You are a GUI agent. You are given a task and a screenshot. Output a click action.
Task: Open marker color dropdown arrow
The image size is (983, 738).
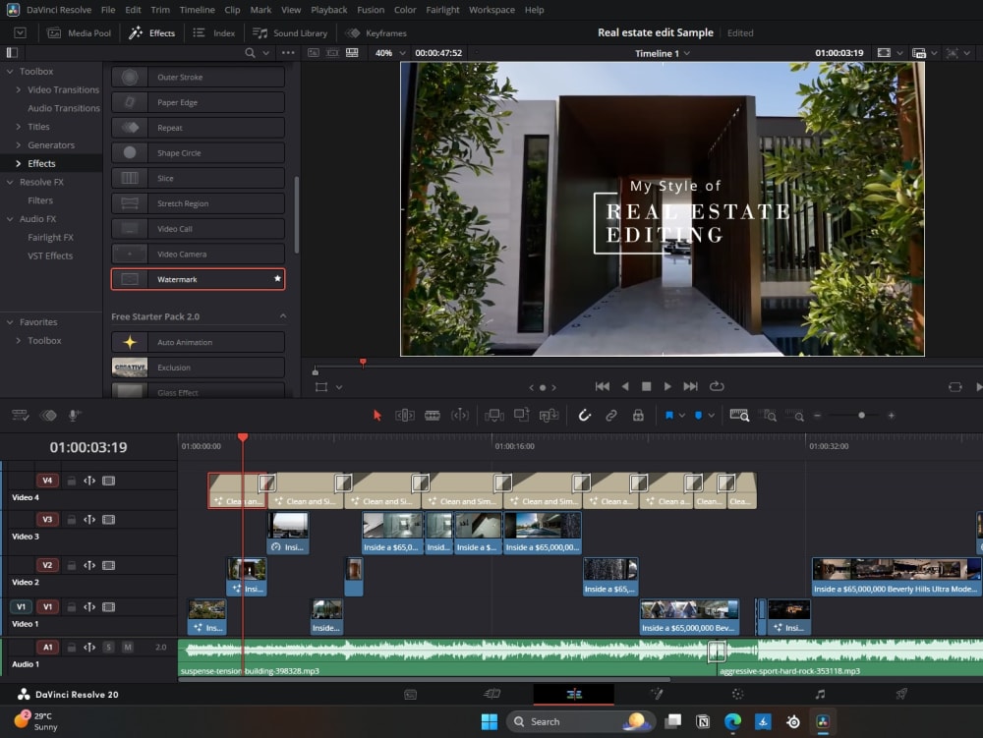(x=712, y=416)
